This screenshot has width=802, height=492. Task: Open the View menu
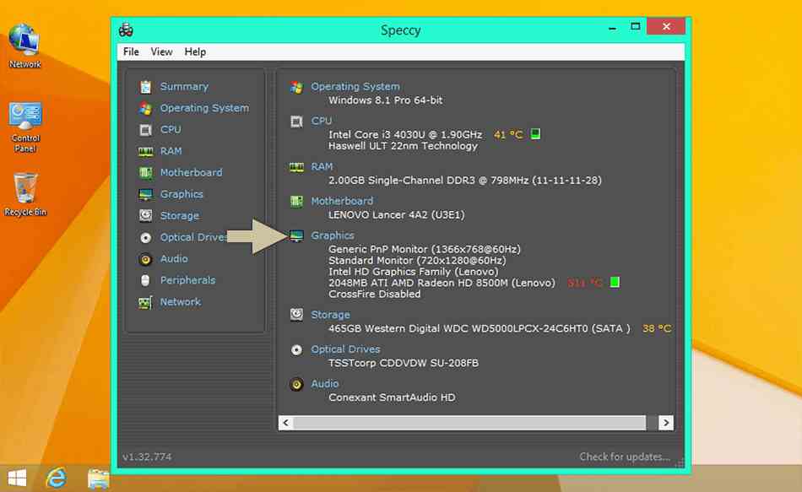click(161, 52)
